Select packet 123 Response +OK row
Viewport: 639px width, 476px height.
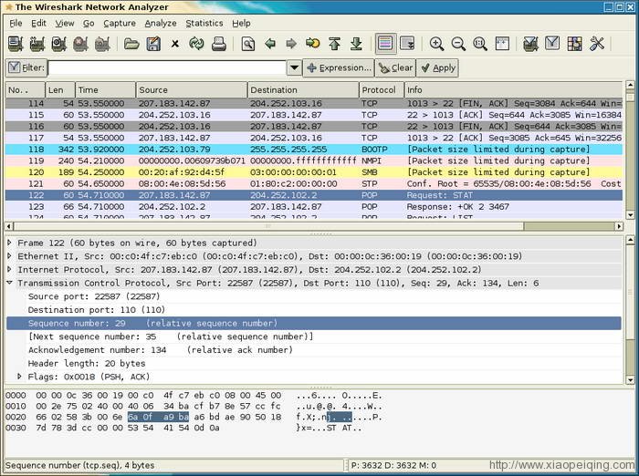(x=314, y=206)
